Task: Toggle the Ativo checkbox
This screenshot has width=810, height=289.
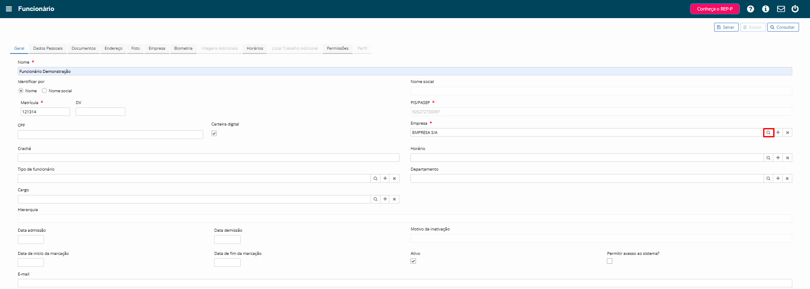Action: tap(413, 261)
